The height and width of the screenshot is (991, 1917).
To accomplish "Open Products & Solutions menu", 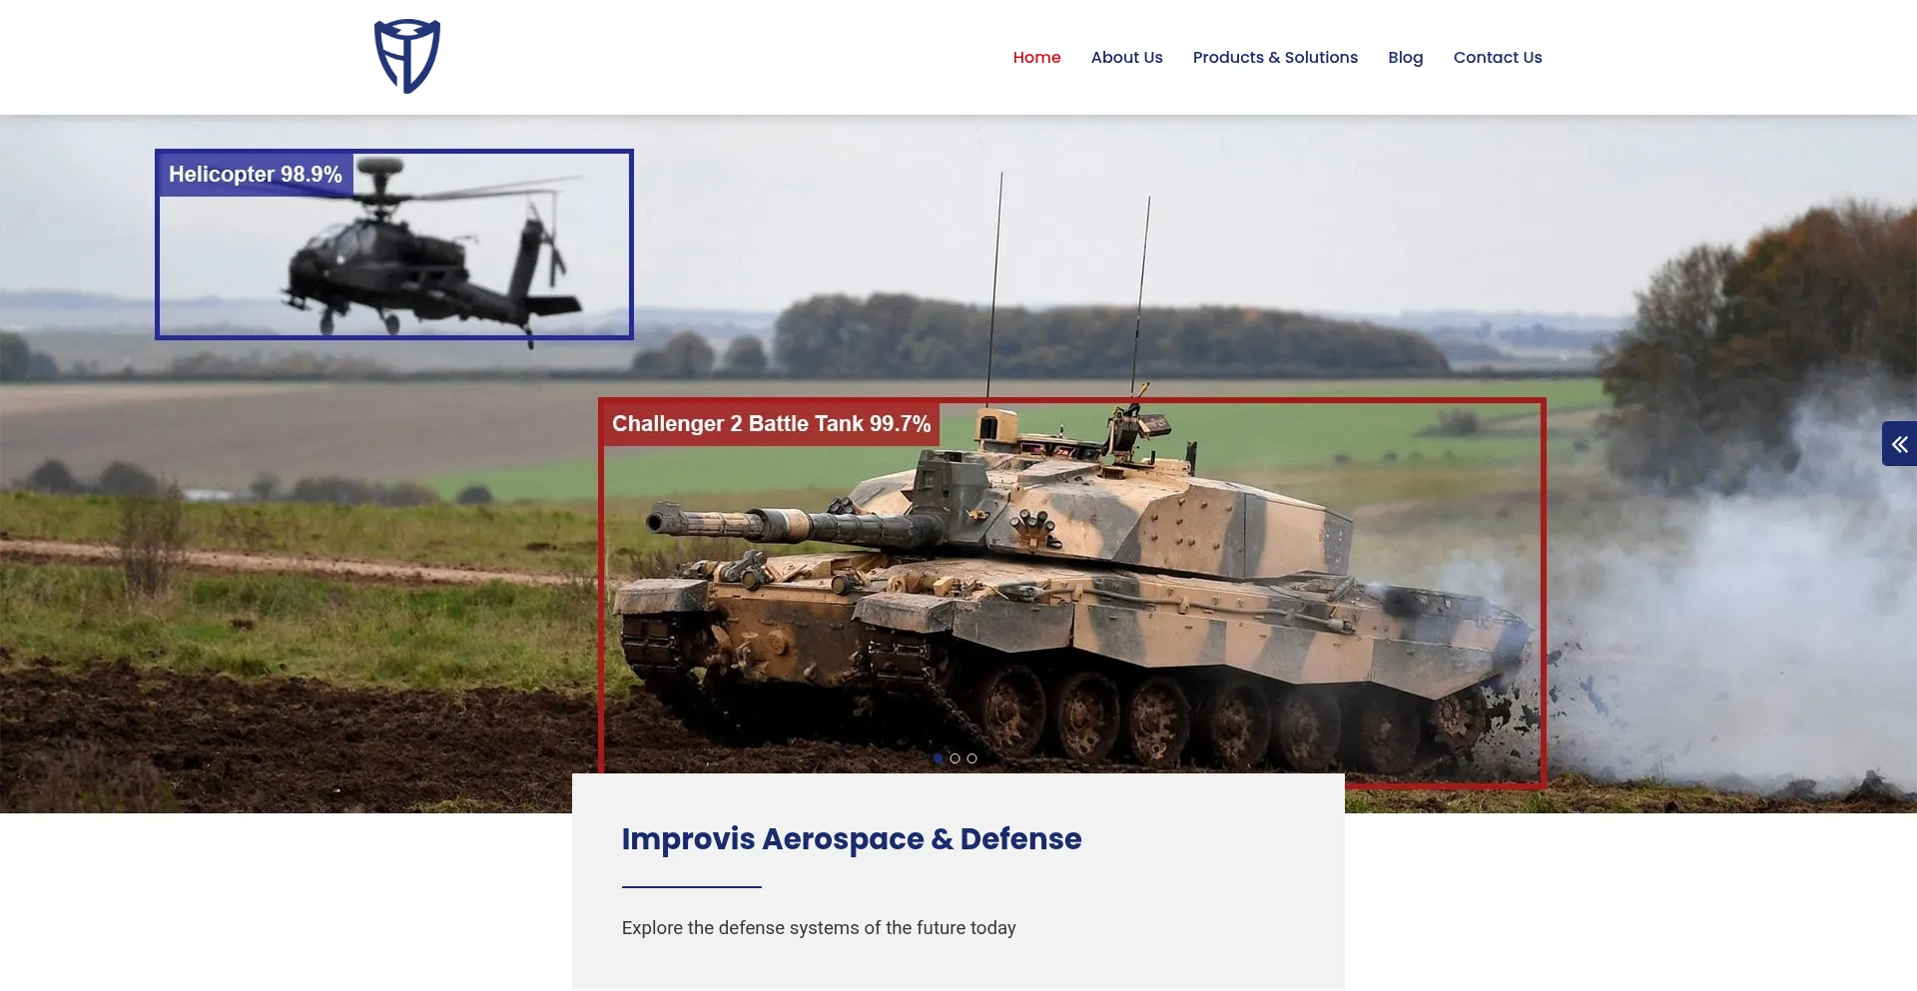I will pyautogui.click(x=1275, y=58).
